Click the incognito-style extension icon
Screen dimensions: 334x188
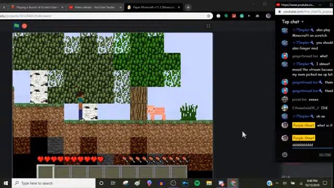pos(257,16)
